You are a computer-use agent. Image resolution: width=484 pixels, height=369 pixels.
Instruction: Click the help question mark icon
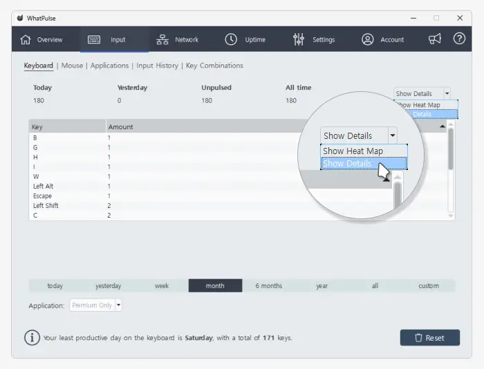pos(459,39)
